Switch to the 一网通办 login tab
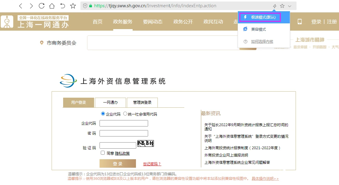Viewport: 339px width, 185px height. (x=110, y=103)
